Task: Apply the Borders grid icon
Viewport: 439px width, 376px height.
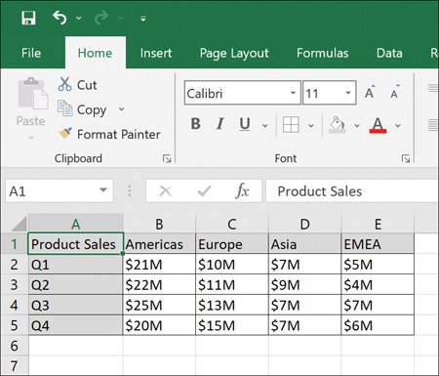Action: point(291,125)
